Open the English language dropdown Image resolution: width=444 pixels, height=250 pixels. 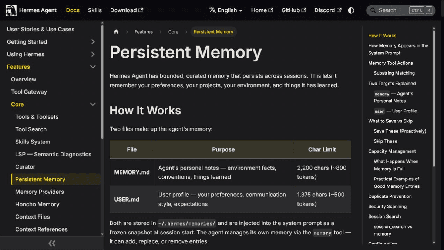pos(226,10)
